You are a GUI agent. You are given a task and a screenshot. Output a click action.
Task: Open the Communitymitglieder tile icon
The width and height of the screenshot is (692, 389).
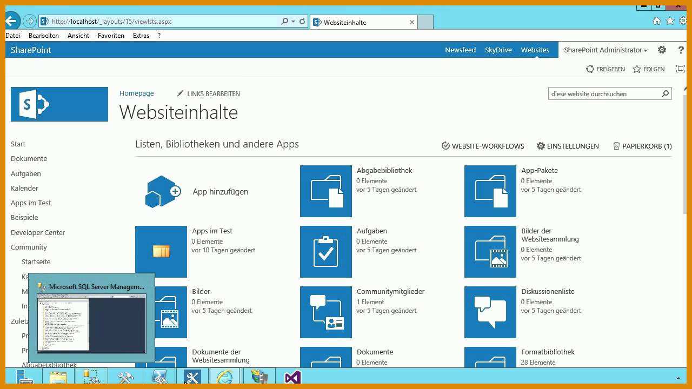326,312
